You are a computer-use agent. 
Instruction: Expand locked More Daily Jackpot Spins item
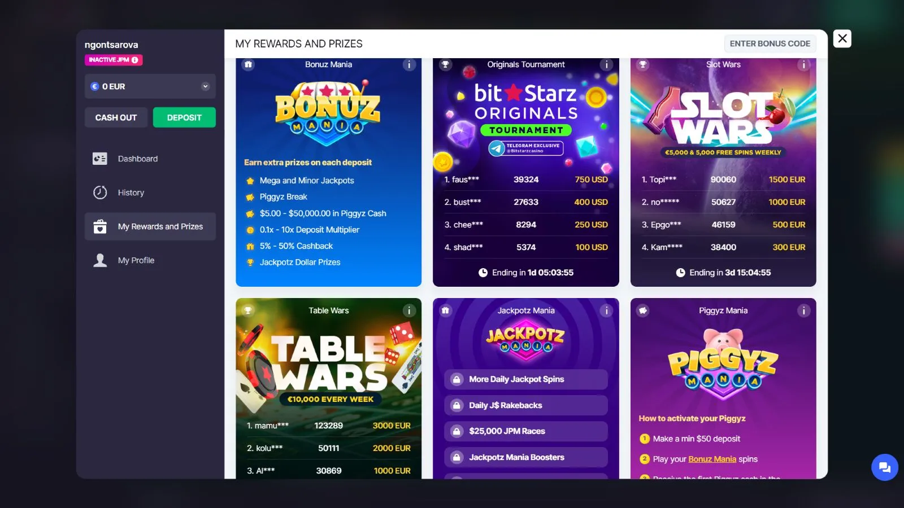526,379
